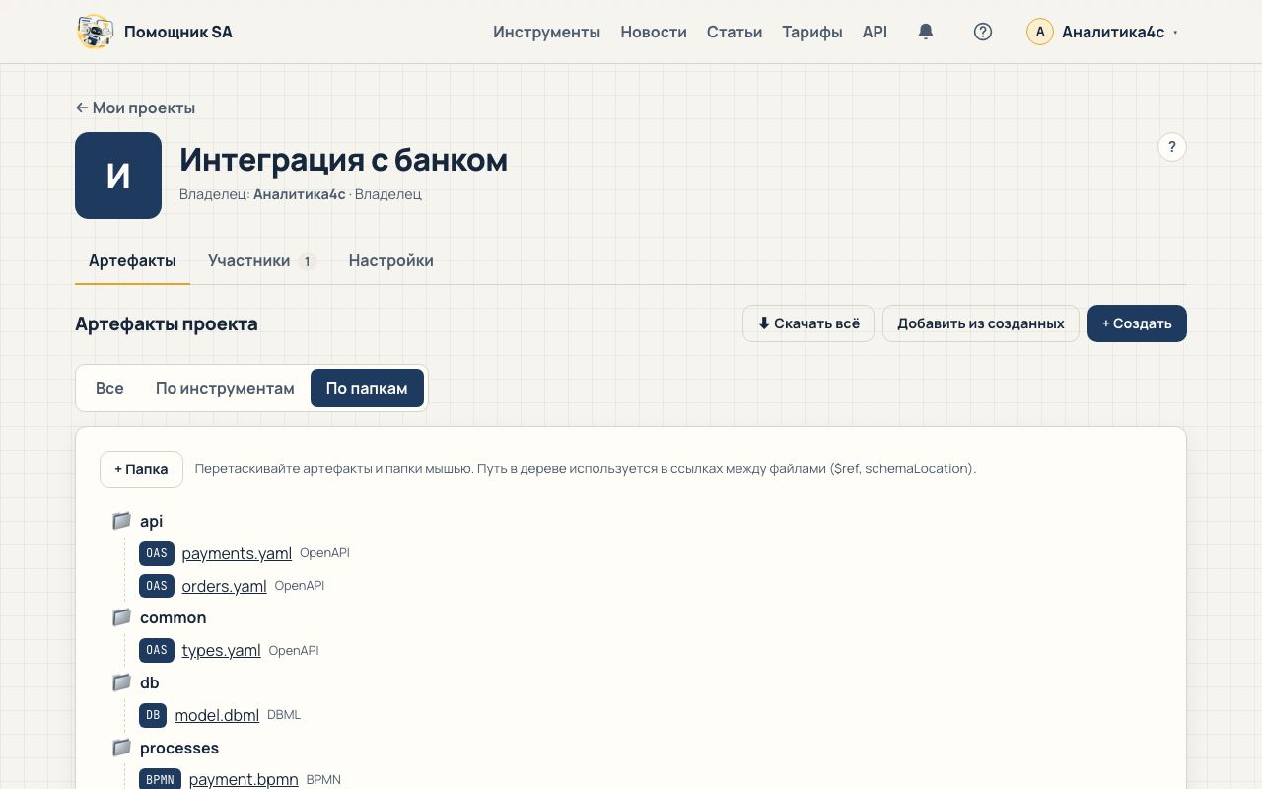Image resolution: width=1262 pixels, height=789 pixels.
Task: Click the OAS badge beside orders.yaml
Action: pos(157,586)
